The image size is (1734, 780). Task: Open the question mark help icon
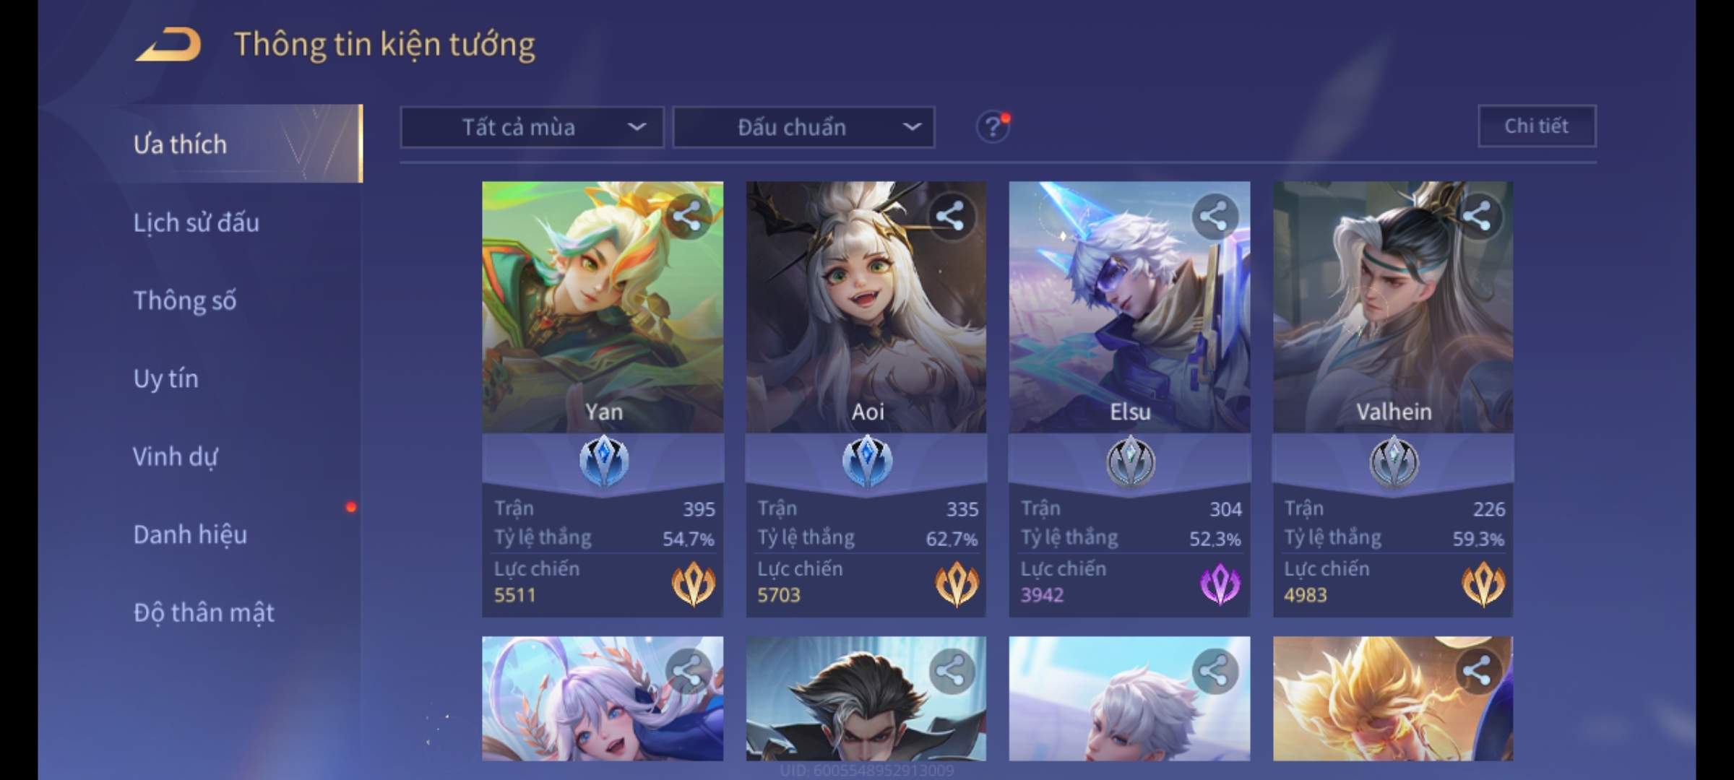pyautogui.click(x=992, y=128)
